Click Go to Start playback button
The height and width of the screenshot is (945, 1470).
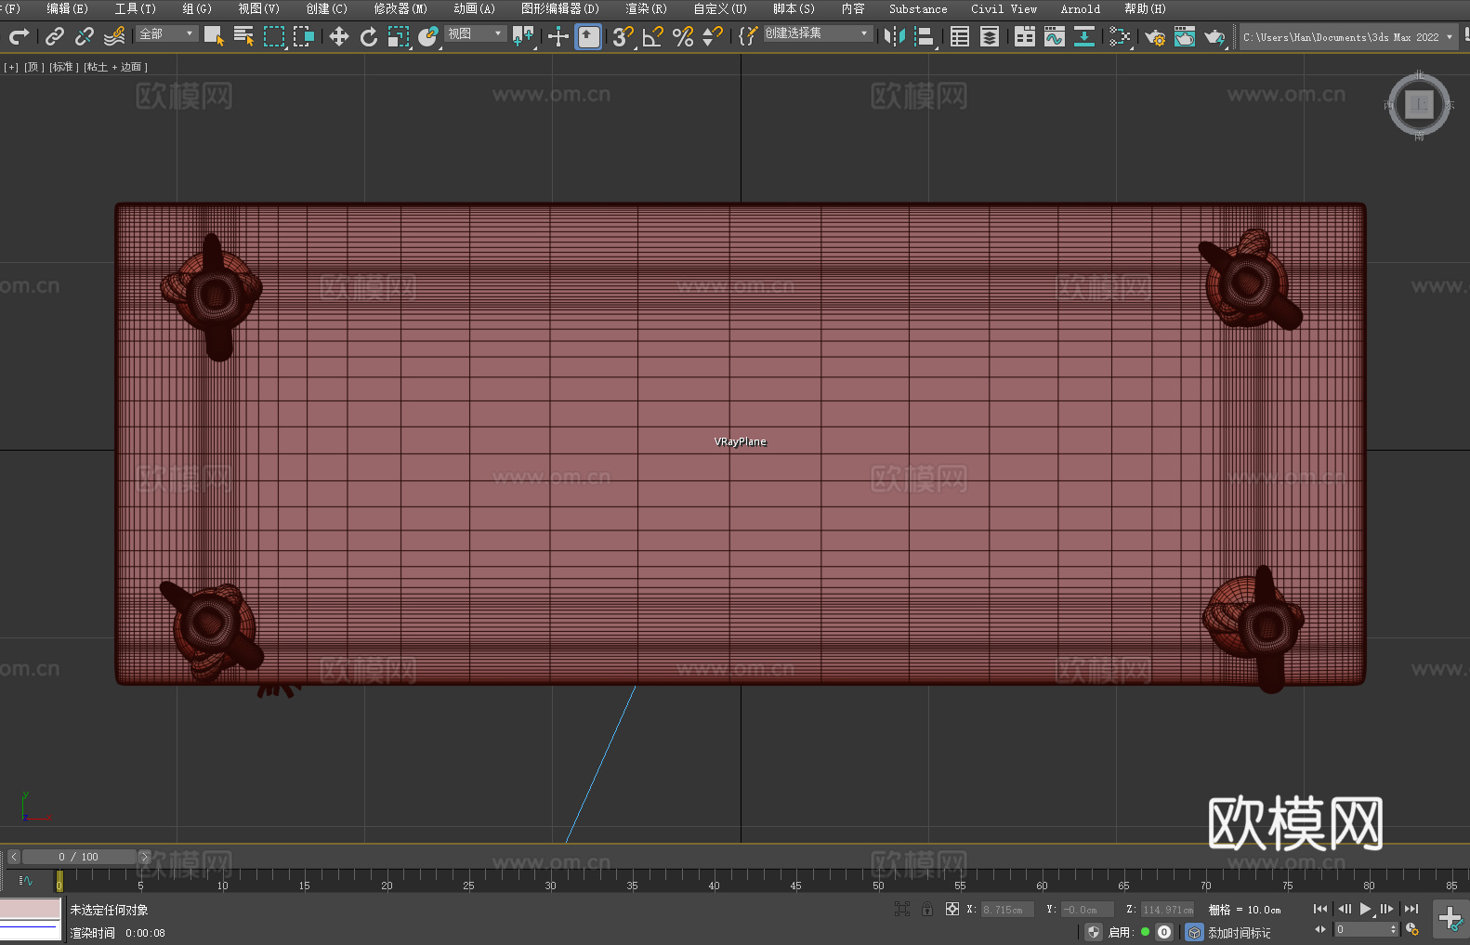point(1320,909)
